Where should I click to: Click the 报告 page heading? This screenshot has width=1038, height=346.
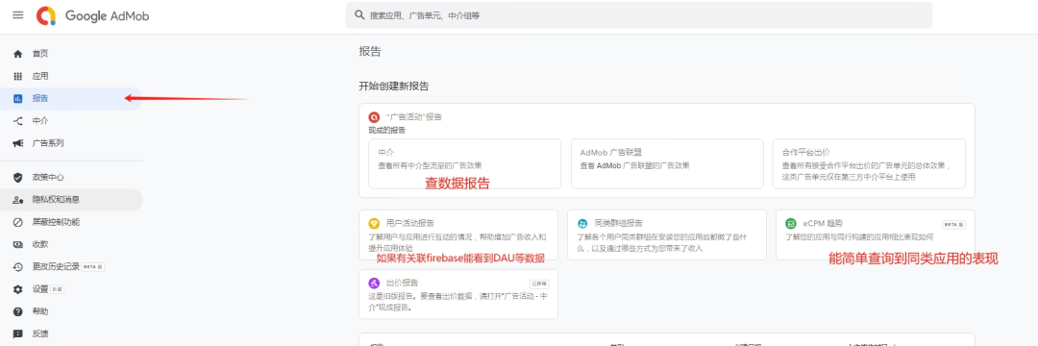click(370, 52)
